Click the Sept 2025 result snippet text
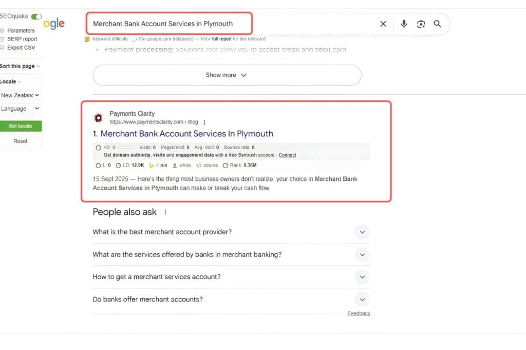The image size is (526, 350). point(225,183)
